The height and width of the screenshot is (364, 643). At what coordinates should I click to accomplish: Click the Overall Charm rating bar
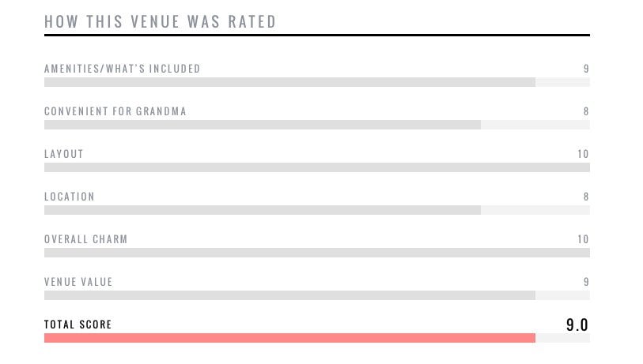pyautogui.click(x=316, y=253)
